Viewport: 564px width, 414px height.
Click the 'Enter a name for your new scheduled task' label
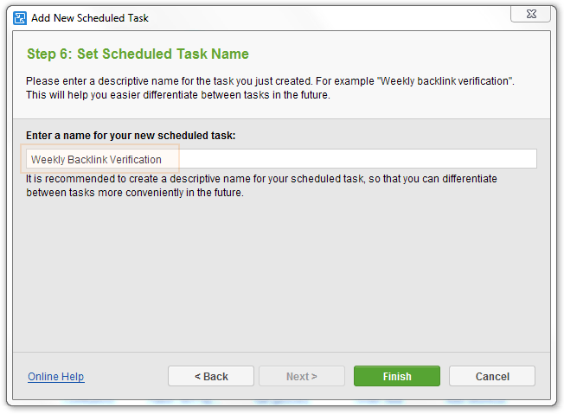pyautogui.click(x=131, y=136)
